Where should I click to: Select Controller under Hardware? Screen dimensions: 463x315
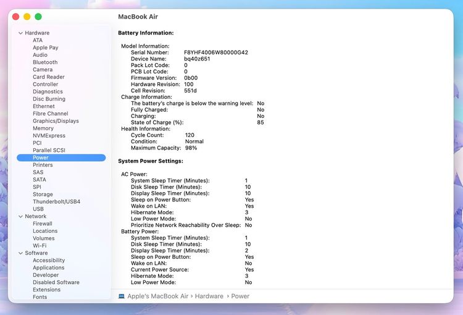[x=46, y=84]
